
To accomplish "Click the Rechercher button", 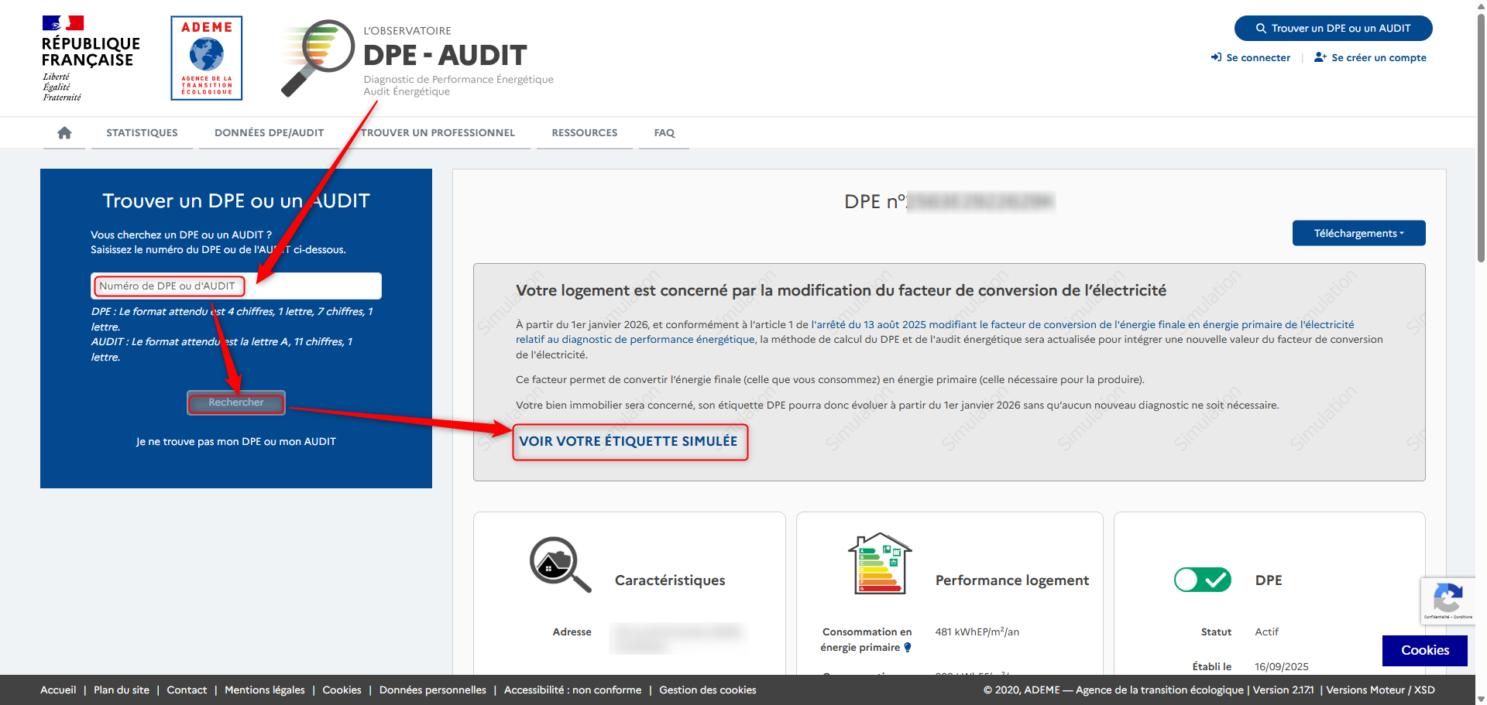I will click(x=236, y=402).
